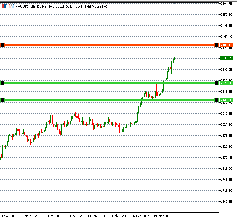This screenshot has height=219, width=237.
Task: Select the orange 2406.13 price label
Action: coord(226,45)
